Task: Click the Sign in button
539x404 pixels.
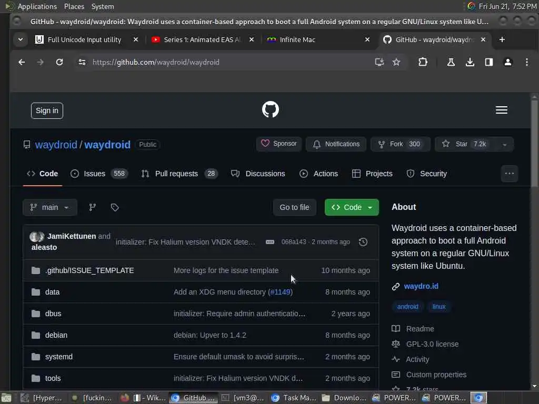Action: [x=47, y=110]
